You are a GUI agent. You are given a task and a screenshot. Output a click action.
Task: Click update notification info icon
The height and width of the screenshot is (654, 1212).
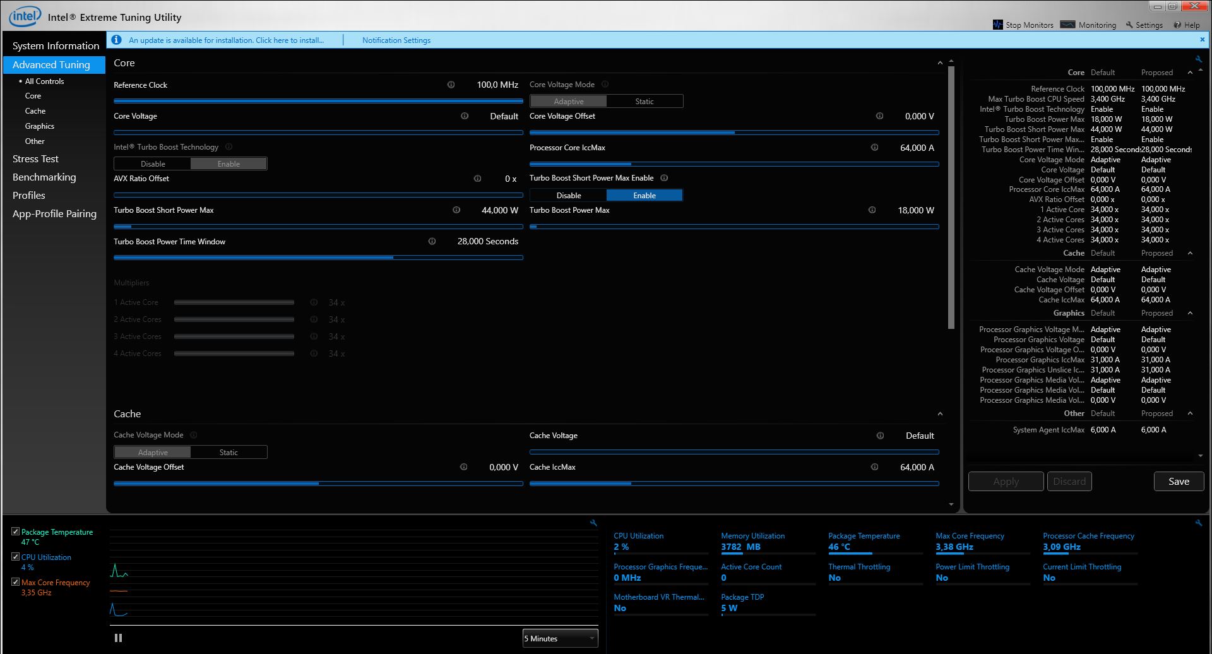(x=116, y=40)
